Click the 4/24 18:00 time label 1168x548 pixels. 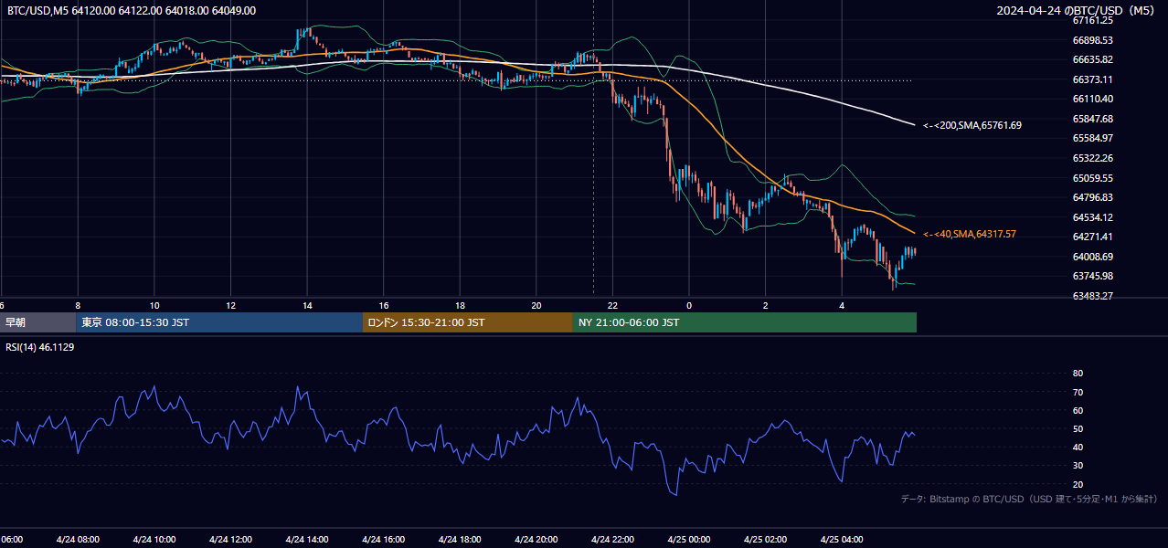460,540
